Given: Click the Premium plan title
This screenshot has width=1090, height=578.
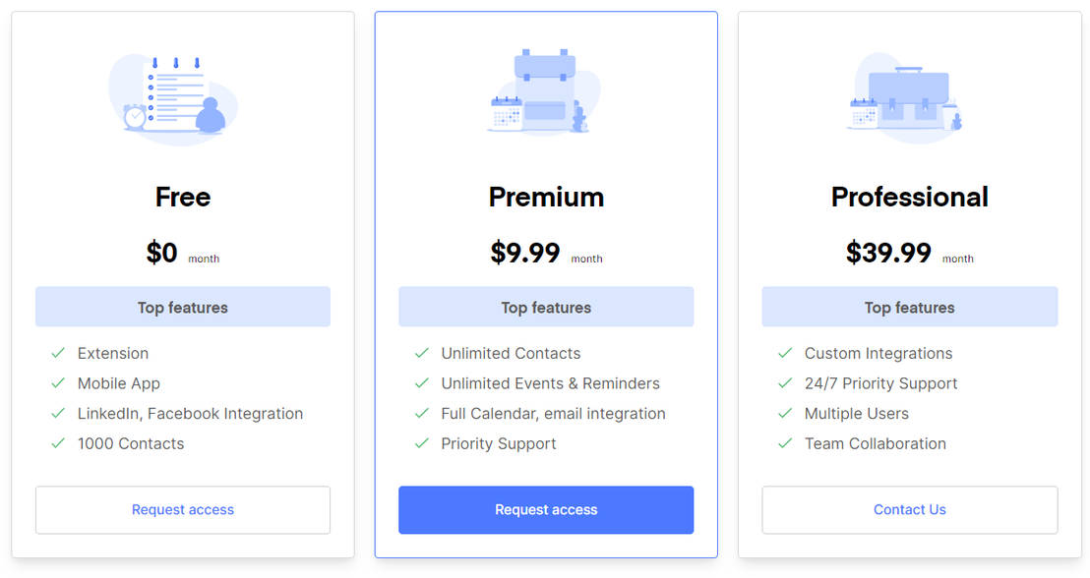Looking at the screenshot, I should (x=546, y=197).
